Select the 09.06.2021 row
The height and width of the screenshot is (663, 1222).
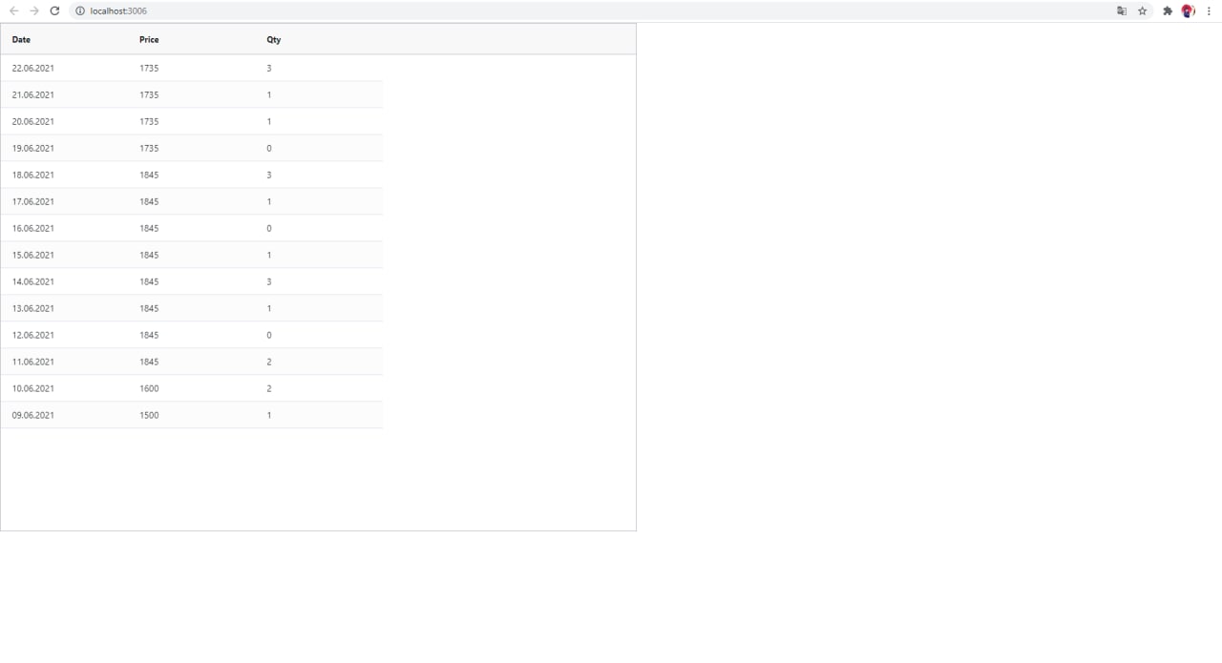[192, 415]
